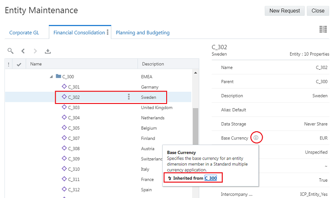Select the C_302 tree item
Screen dimensions: 332x198
[x=74, y=97]
